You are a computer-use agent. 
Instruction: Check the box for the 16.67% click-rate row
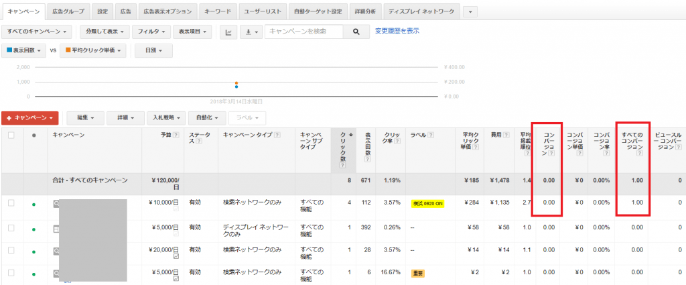coord(11,273)
